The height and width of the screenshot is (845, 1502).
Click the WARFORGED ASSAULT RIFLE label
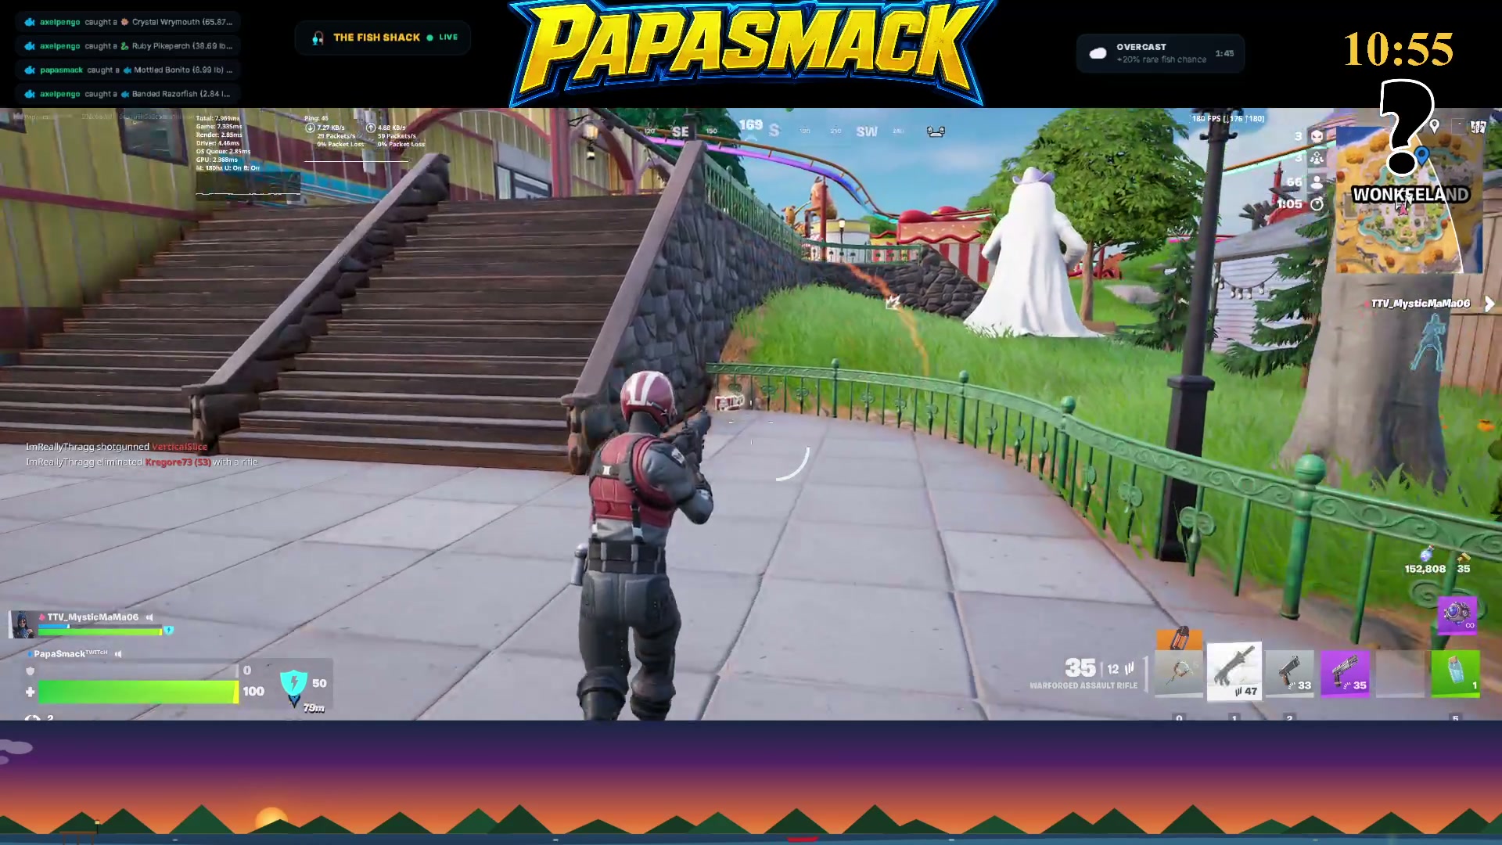[x=1083, y=685]
